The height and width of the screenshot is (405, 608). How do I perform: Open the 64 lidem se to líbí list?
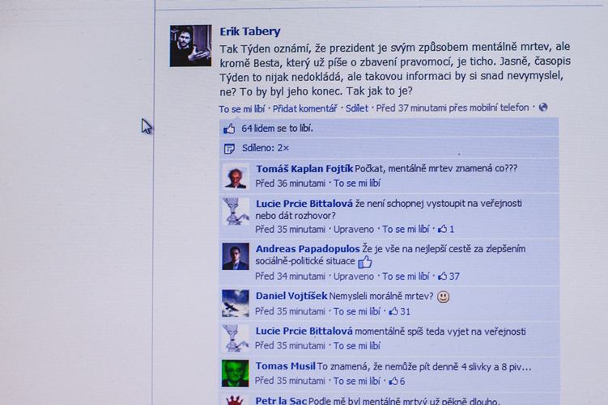pyautogui.click(x=277, y=129)
